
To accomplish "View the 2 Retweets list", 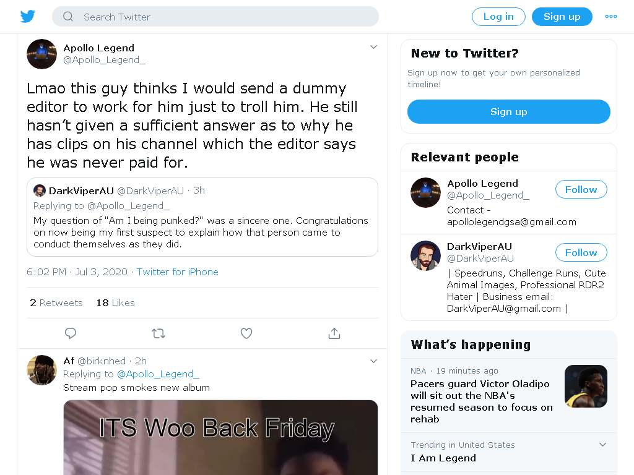I will click(56, 303).
